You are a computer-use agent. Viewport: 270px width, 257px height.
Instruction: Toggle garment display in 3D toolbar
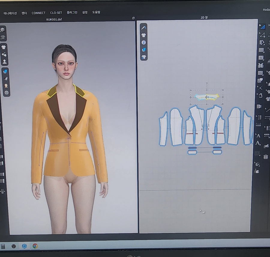4,47
